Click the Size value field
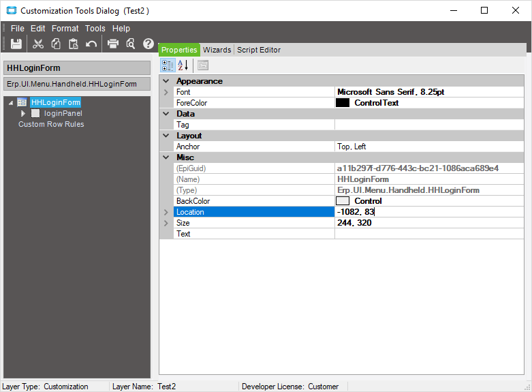Viewport: 532px width, 392px height. click(429, 223)
